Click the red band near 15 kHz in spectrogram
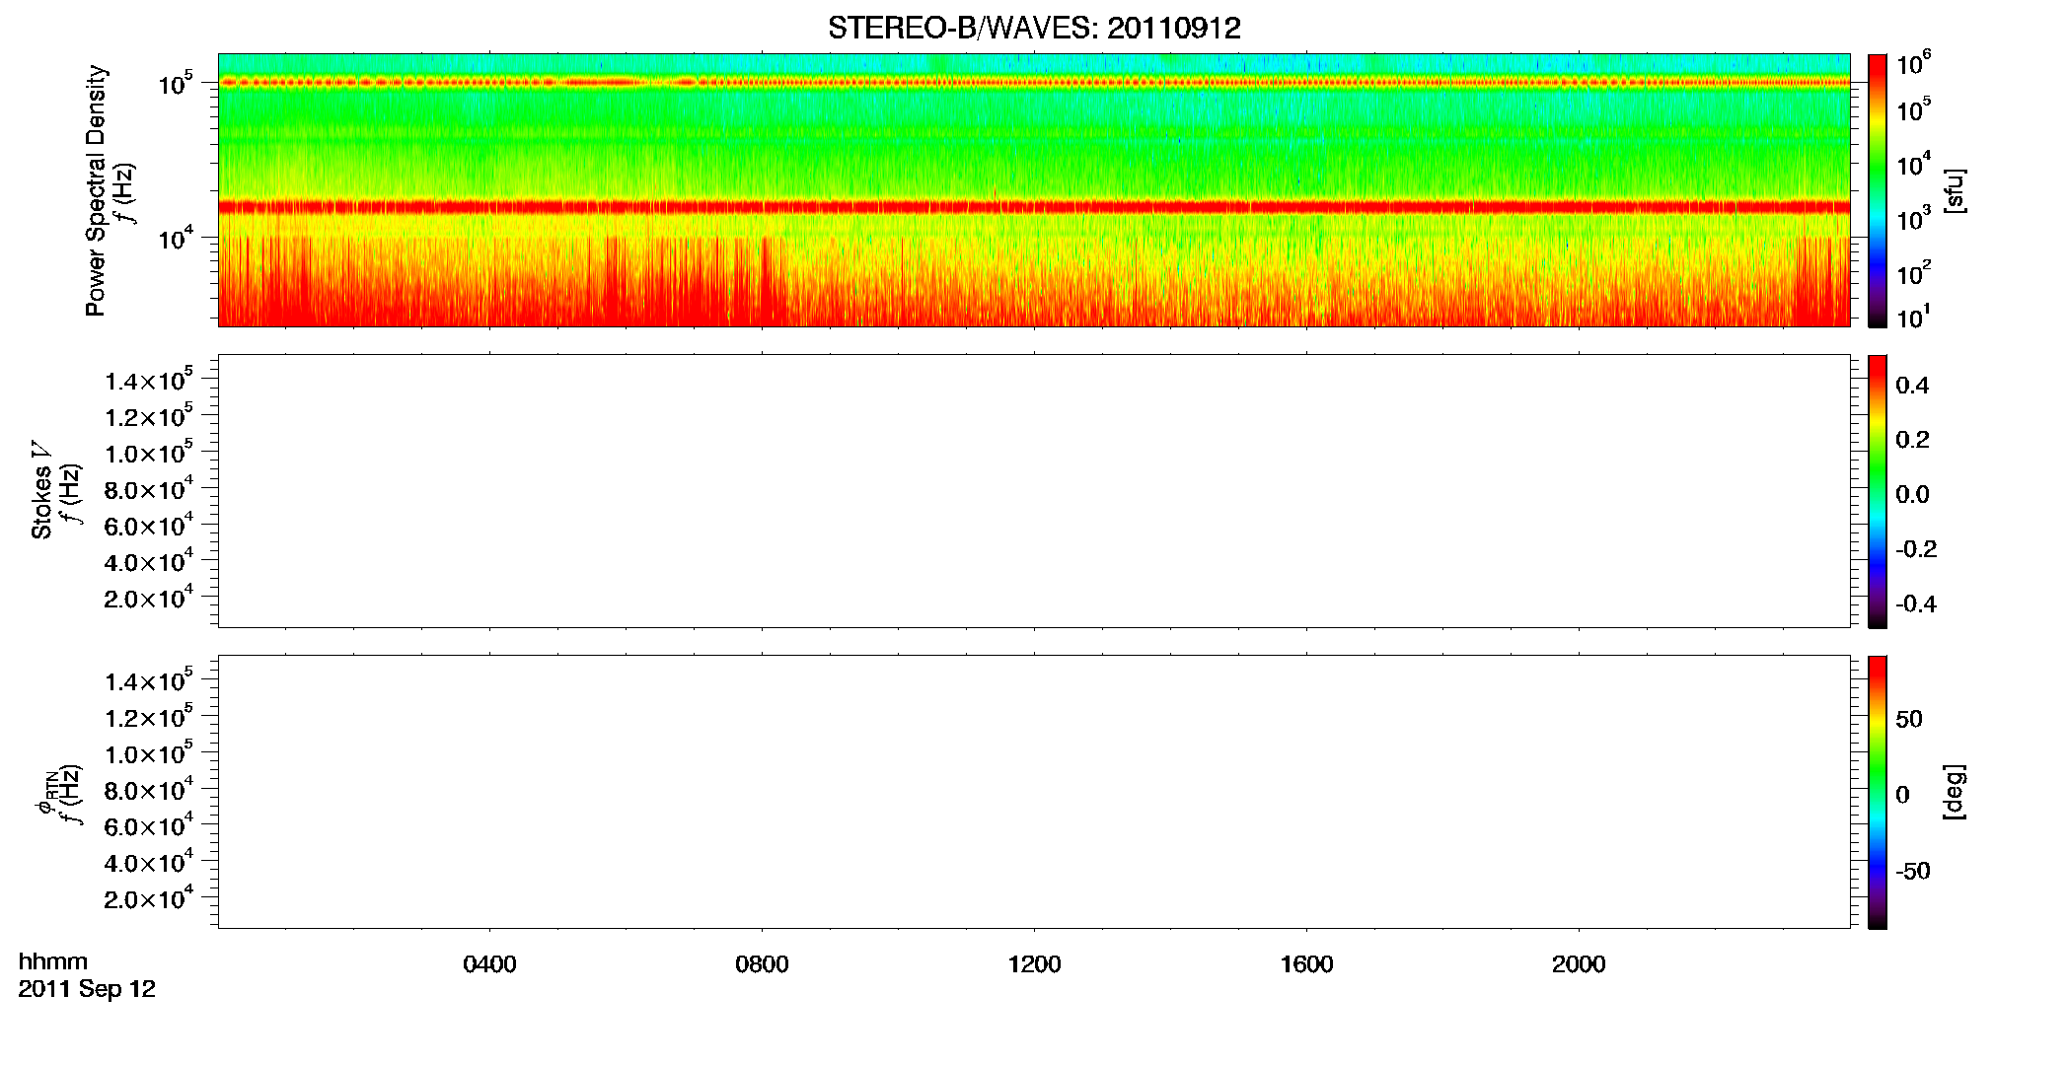The width and height of the screenshot is (2068, 1065). pos(1034,207)
